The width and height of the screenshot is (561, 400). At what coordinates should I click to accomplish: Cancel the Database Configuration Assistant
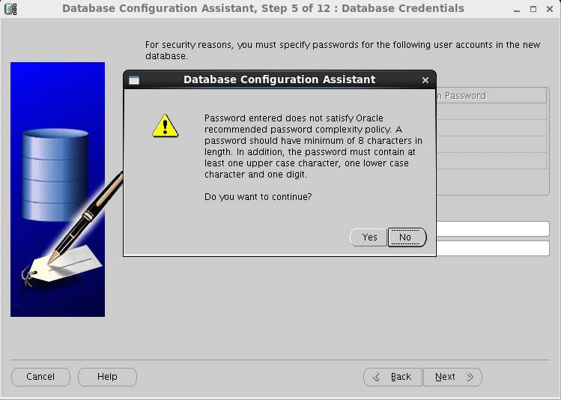coord(40,377)
